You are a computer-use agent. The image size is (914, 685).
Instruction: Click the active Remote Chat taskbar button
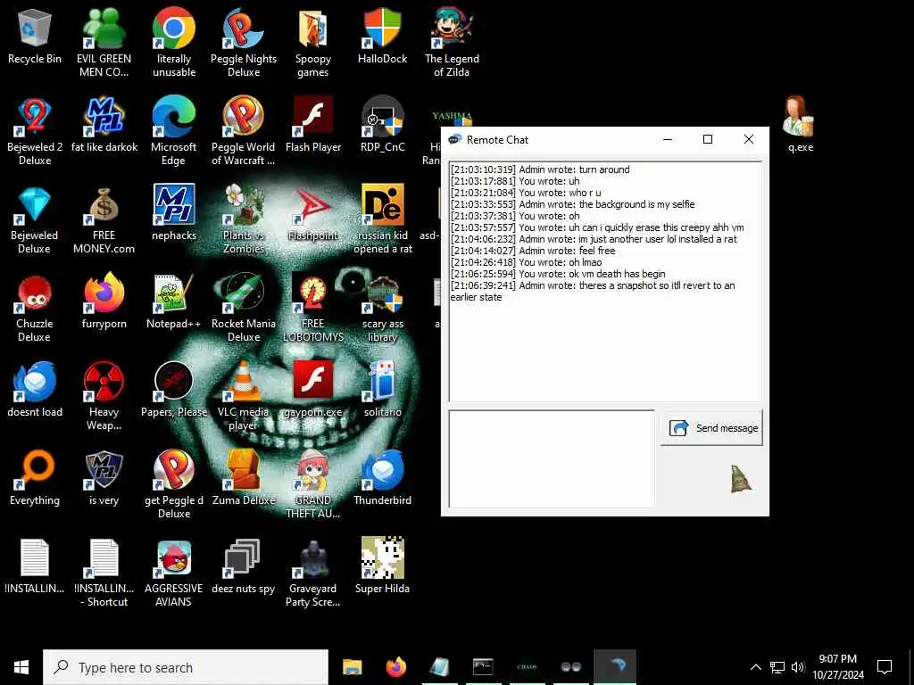pos(615,667)
